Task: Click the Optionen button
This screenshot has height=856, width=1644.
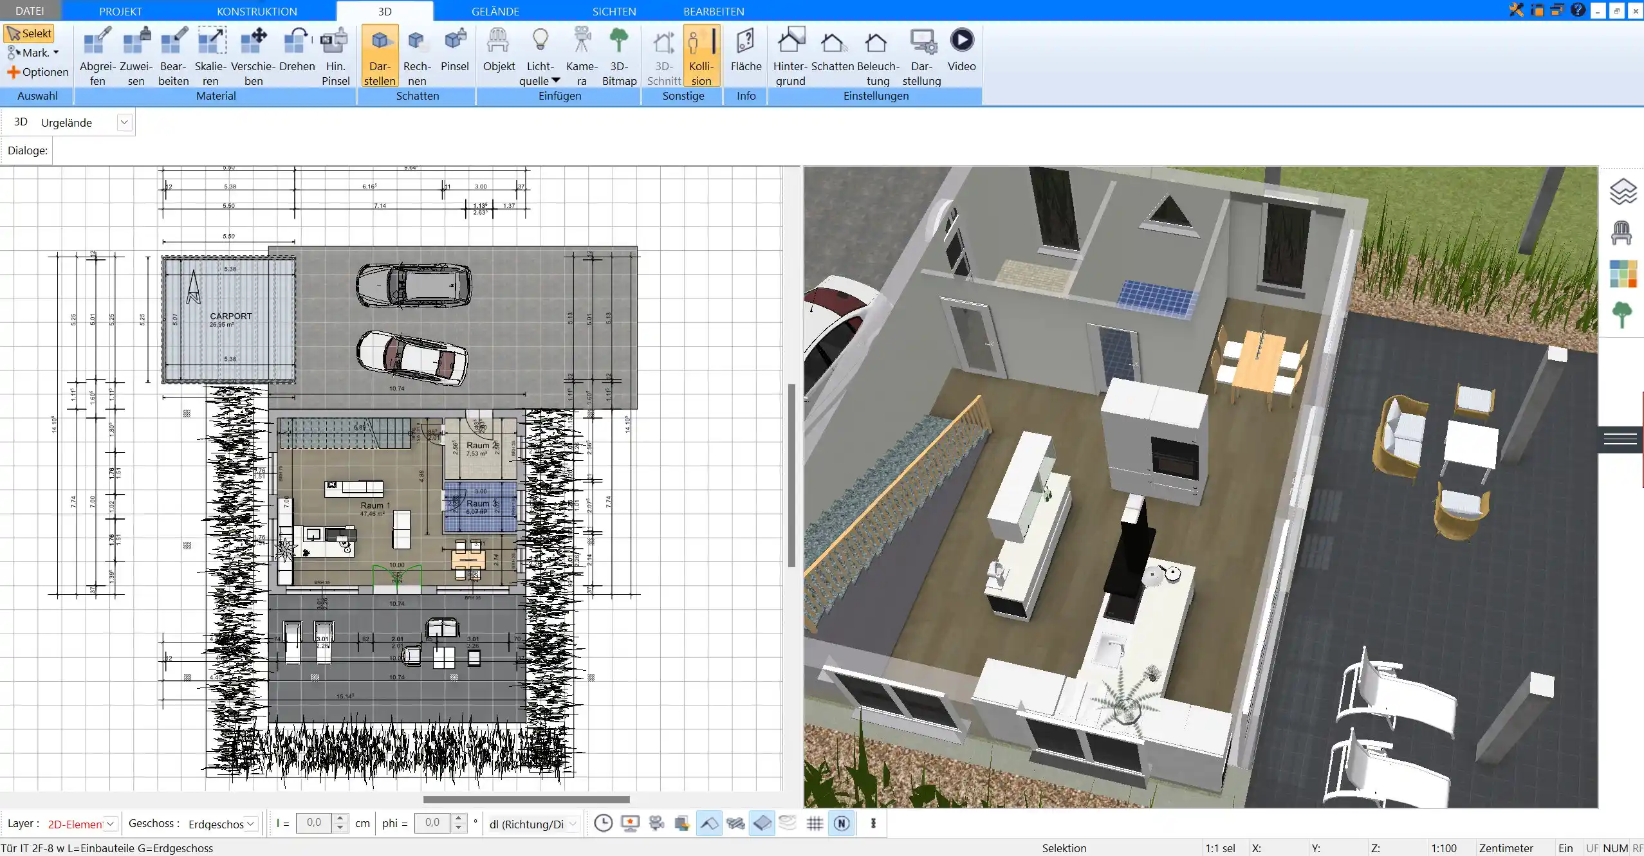Action: pos(38,72)
